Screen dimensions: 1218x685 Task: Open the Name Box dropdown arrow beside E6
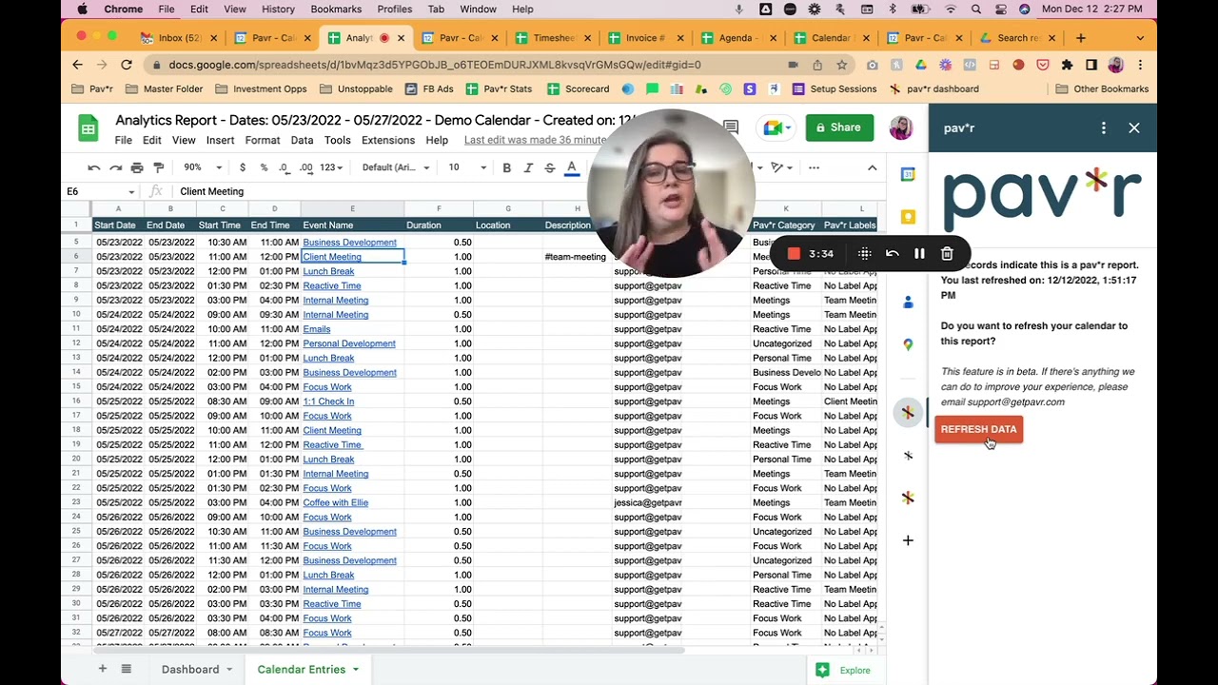[131, 192]
